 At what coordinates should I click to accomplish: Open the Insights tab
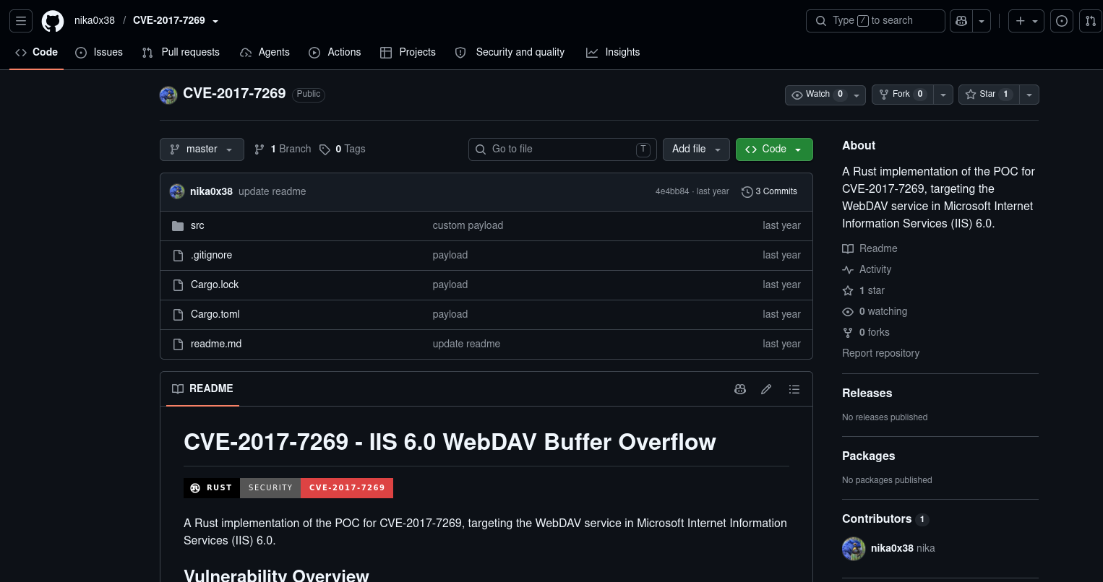click(613, 53)
